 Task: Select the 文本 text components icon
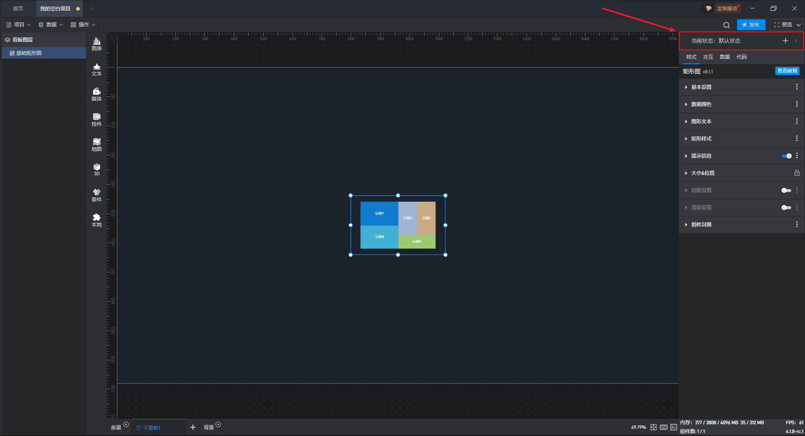96,69
